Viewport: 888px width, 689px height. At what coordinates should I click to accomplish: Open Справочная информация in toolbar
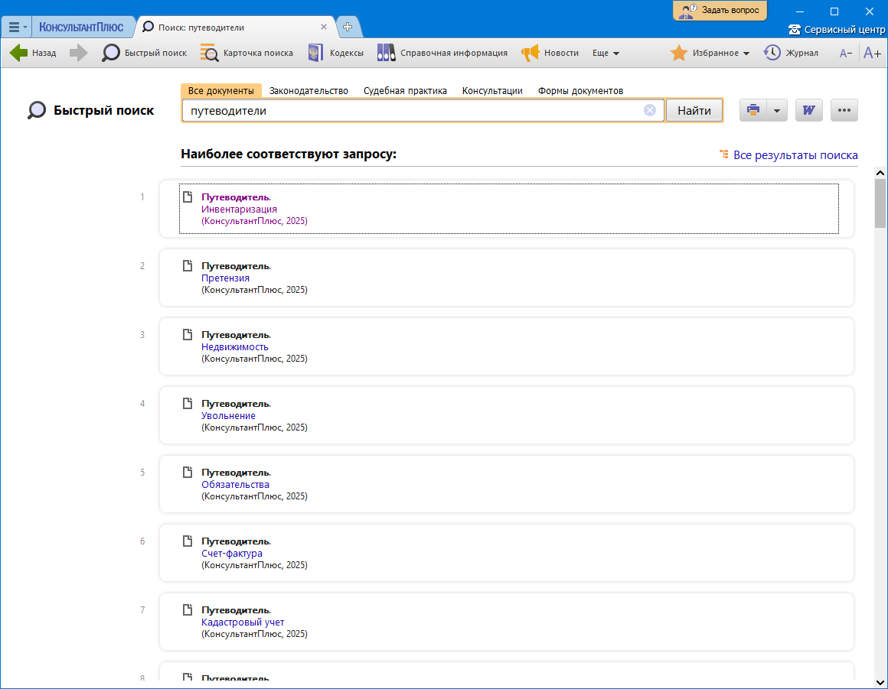(386, 53)
